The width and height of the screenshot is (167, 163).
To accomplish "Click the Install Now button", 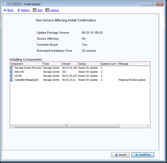I will point(143,155).
